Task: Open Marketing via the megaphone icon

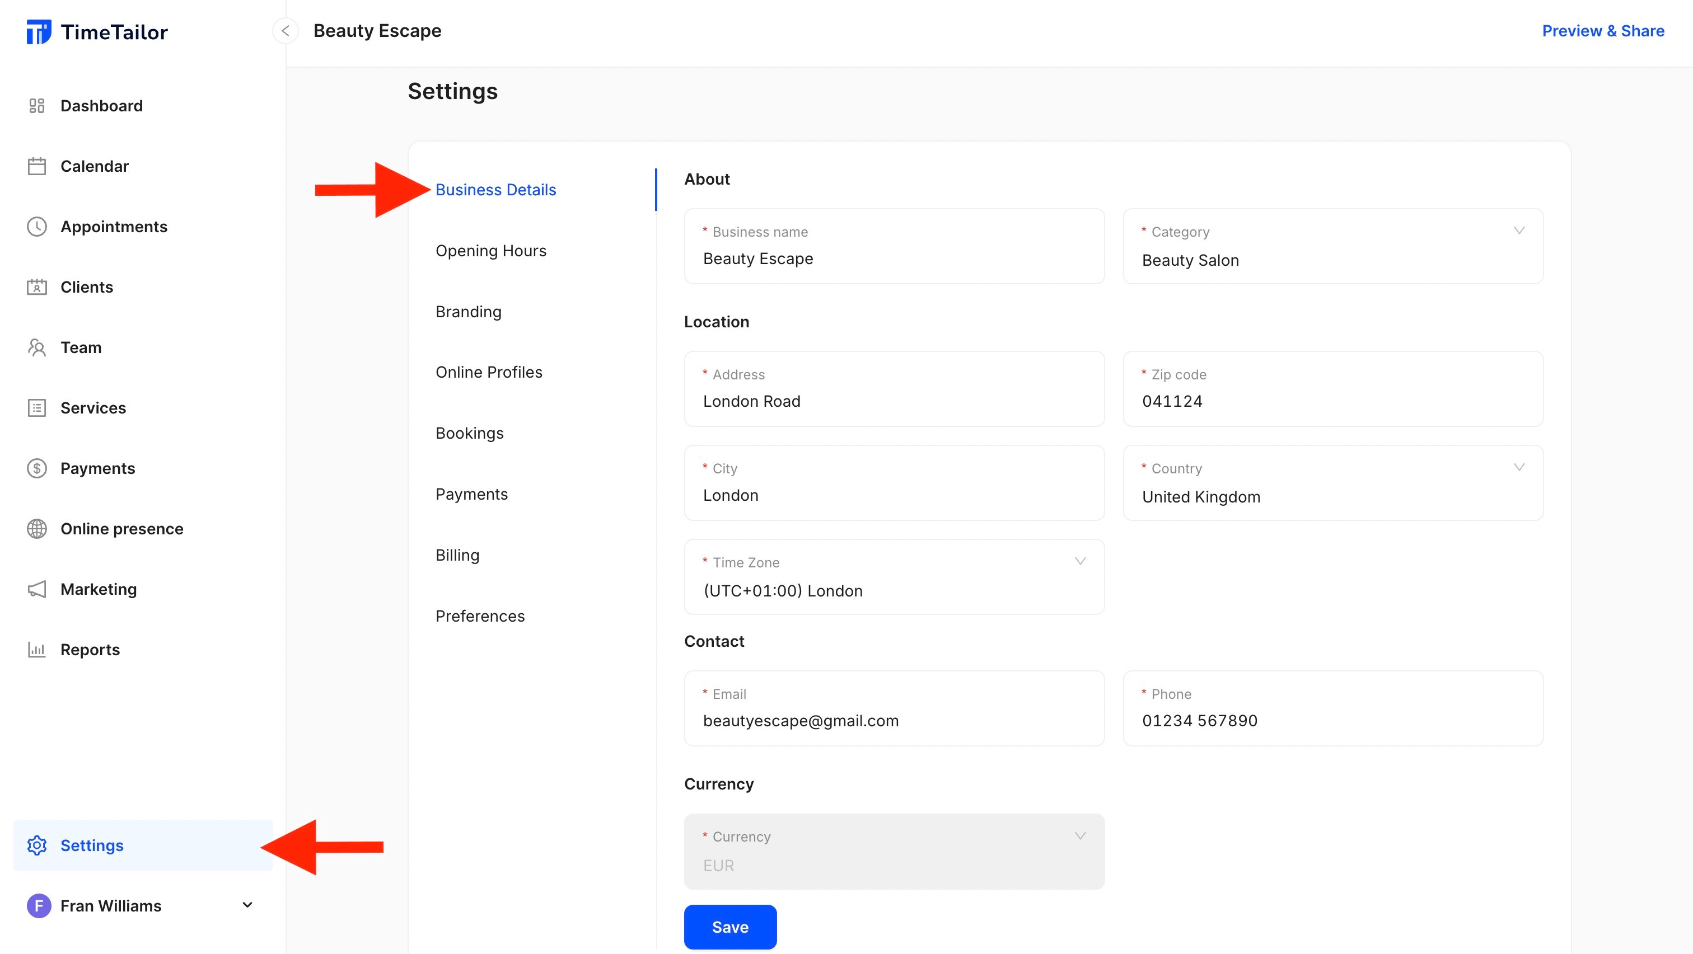Action: pyautogui.click(x=37, y=589)
